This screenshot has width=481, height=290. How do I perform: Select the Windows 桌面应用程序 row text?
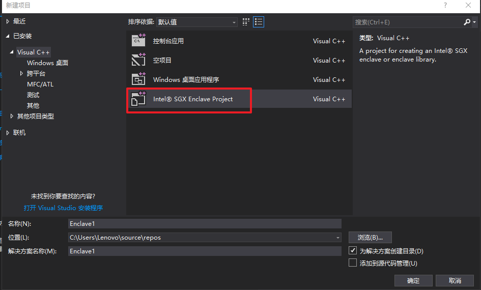tap(186, 80)
